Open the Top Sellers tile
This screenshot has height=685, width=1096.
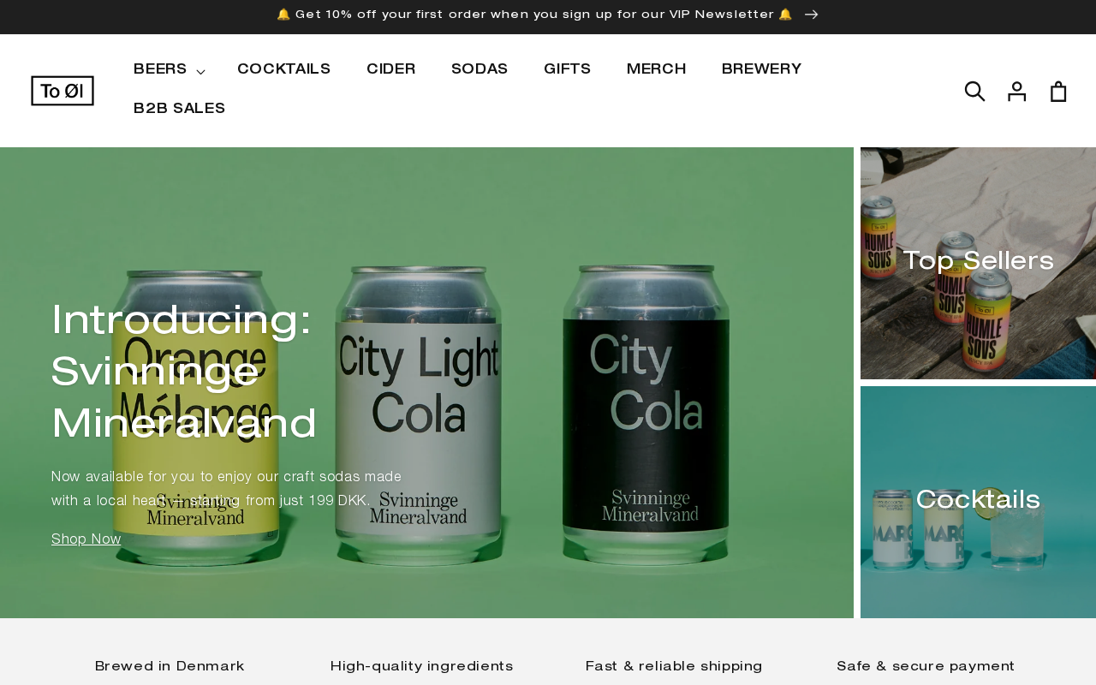(978, 263)
